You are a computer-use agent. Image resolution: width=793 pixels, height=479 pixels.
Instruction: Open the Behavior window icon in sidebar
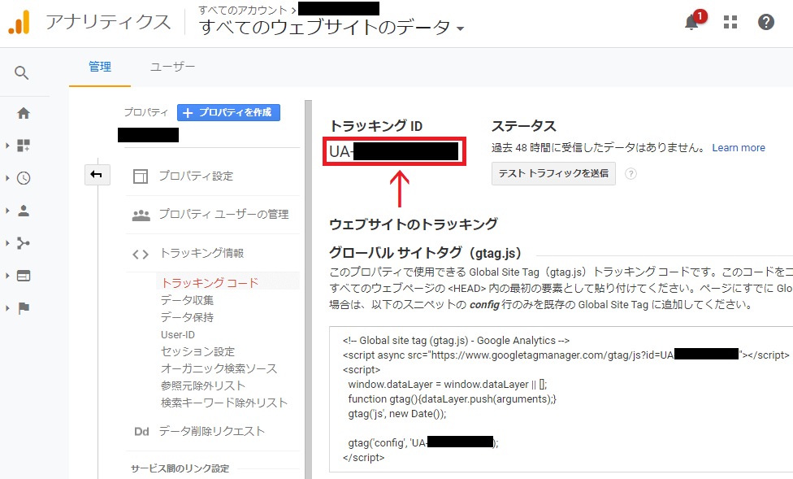click(24, 276)
